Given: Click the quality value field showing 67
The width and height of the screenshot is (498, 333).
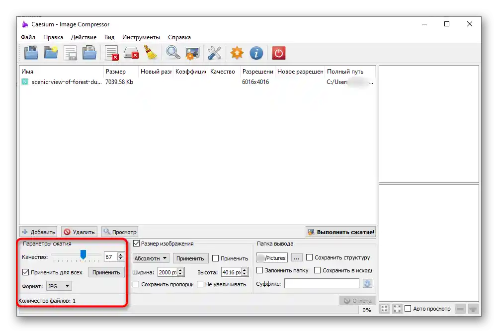Looking at the screenshot, I should click(x=110, y=257).
